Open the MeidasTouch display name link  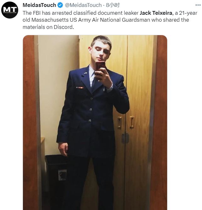click(39, 5)
